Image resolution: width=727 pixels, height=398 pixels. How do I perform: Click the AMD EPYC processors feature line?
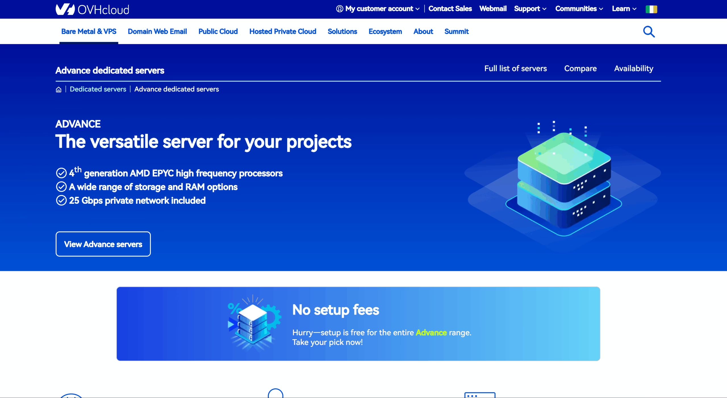(x=176, y=172)
